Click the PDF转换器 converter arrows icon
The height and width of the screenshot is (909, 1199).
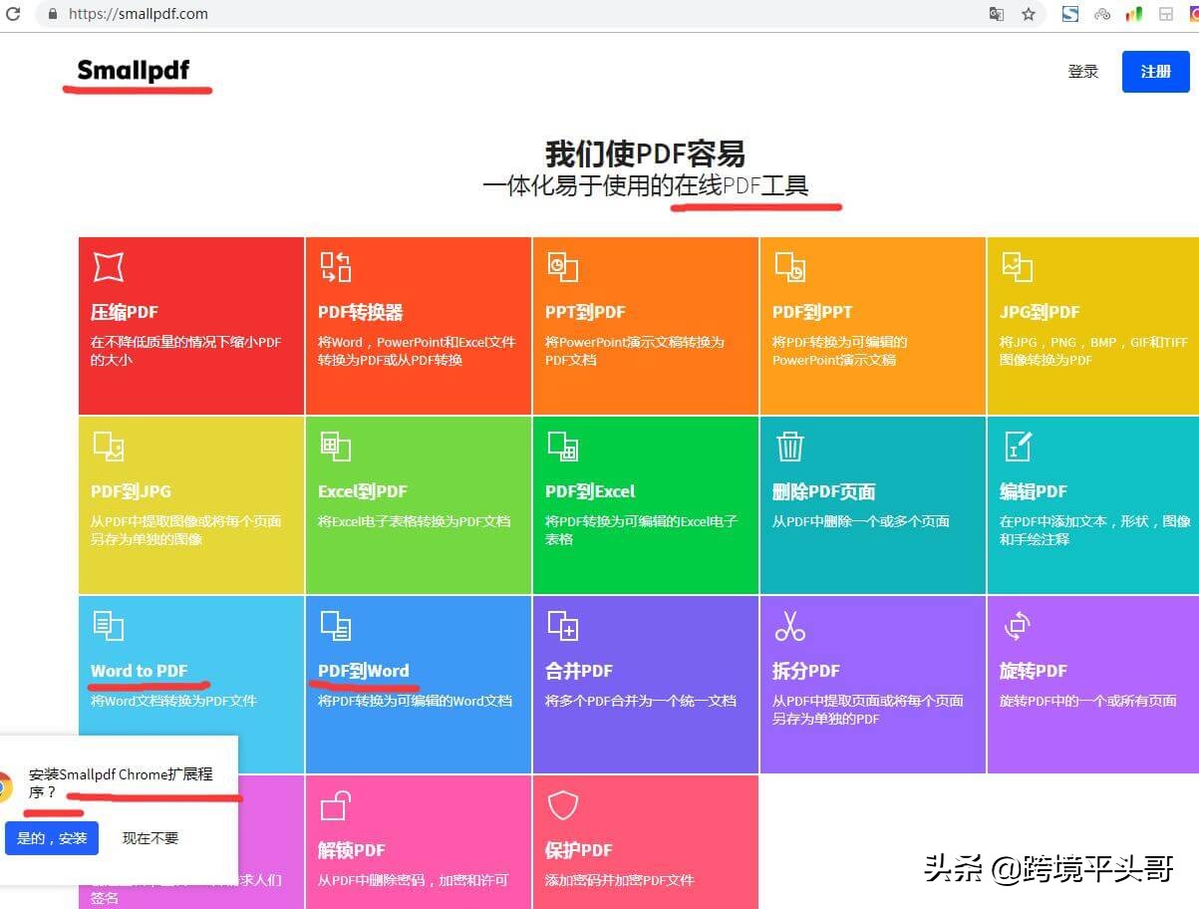point(335,266)
